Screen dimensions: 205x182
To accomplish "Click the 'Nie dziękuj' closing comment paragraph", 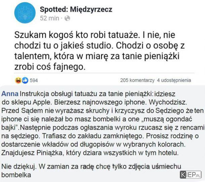I will [x=91, y=171].
